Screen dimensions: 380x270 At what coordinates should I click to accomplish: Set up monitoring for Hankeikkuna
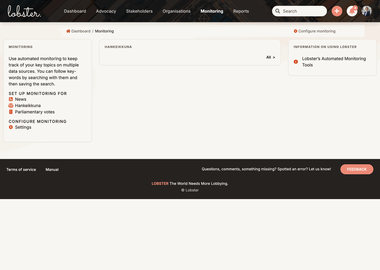[x=28, y=106]
